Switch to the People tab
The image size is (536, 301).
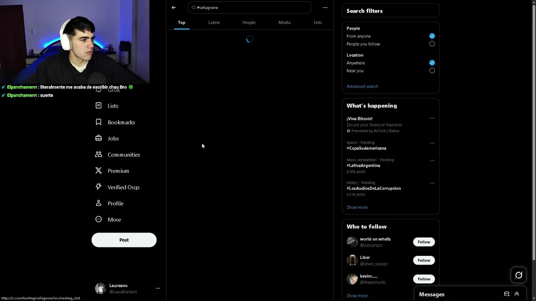coord(249,23)
